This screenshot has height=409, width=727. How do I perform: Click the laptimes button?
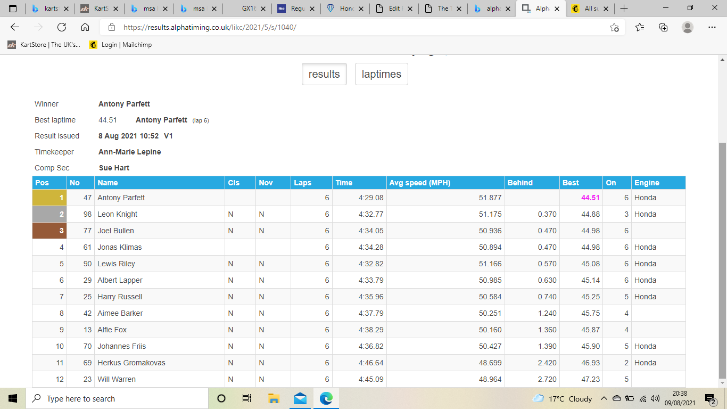pyautogui.click(x=381, y=74)
